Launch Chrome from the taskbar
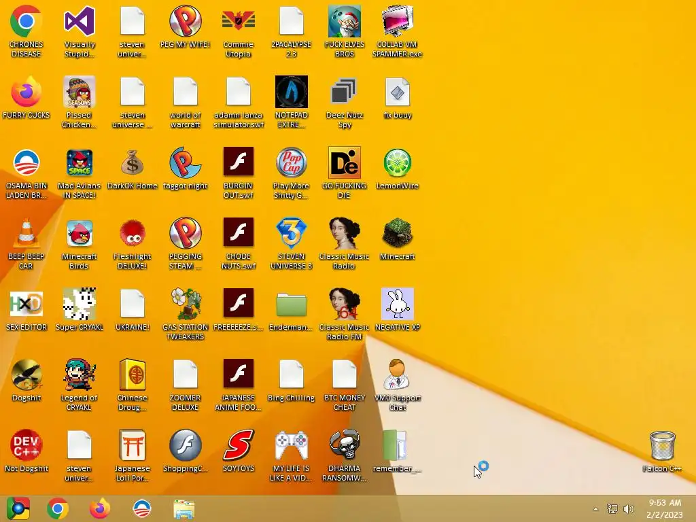Image resolution: width=696 pixels, height=522 pixels. [58, 508]
